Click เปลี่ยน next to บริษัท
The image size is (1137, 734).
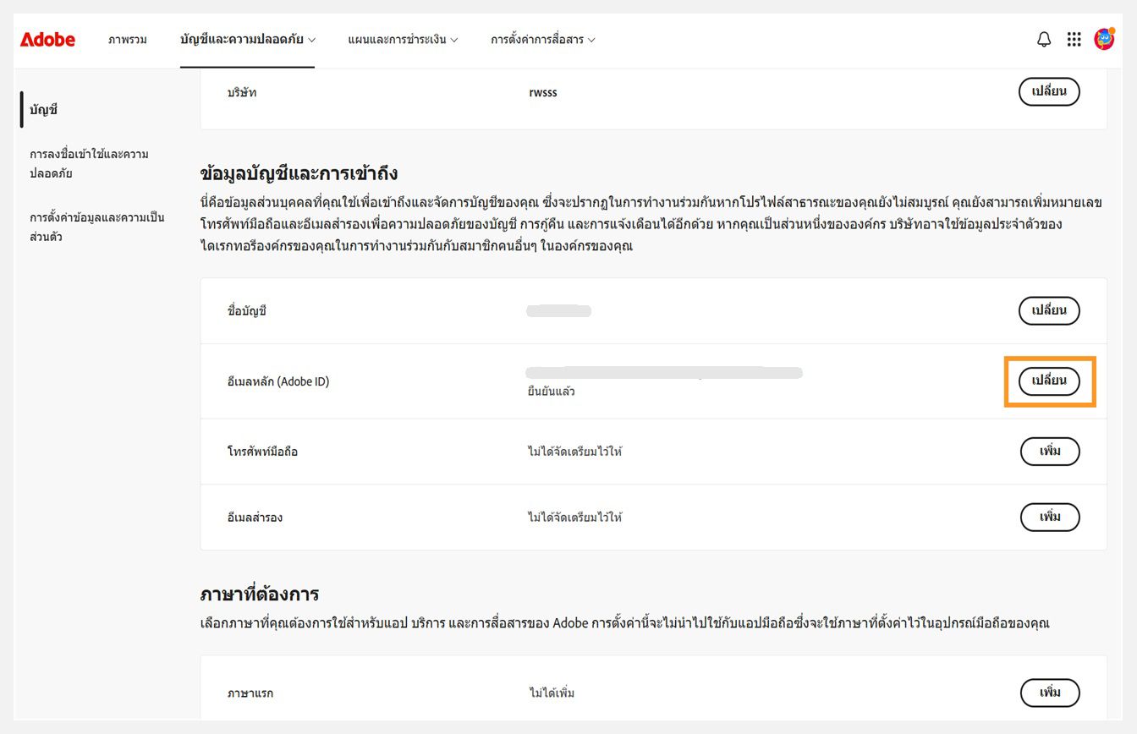1049,91
